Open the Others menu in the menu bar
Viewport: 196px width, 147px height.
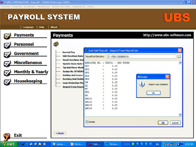pyautogui.click(x=91, y=6)
